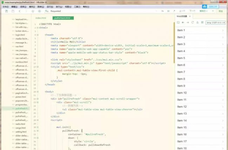Screen dimensions: 228x150
Task: Click the editor vertical scrollbar thumb
Action: 174,43
